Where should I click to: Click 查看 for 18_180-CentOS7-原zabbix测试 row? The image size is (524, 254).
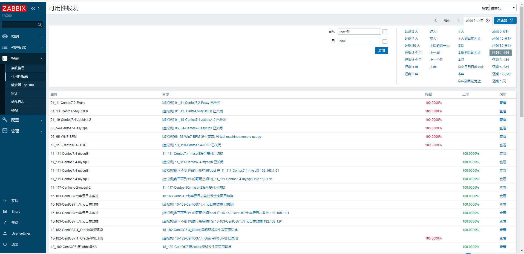click(x=503, y=247)
